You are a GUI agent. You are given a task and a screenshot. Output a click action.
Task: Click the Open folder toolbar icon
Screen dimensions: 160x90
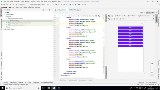(x=1, y=4)
